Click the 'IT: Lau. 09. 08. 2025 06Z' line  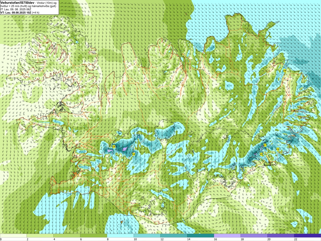coord(16,9)
